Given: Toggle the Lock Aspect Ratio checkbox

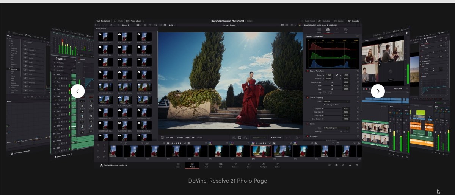Looking at the screenshot, I should [x=324, y=105].
